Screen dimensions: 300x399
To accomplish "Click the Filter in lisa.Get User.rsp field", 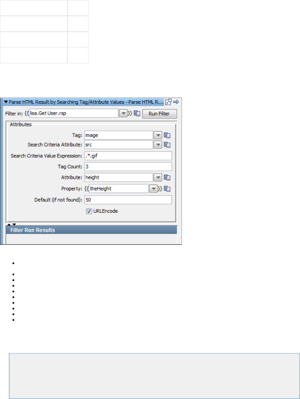I will point(74,113).
